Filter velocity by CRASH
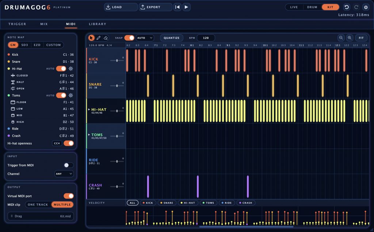The height and width of the screenshot is (232, 374). coord(246,203)
